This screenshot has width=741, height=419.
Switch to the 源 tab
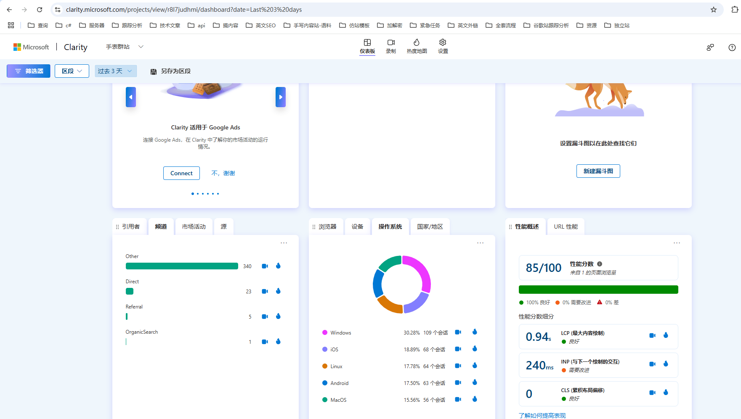coord(223,227)
